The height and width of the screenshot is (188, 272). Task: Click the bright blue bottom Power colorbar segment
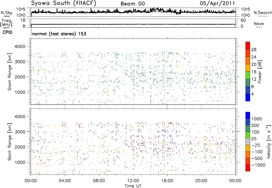tap(248, 97)
